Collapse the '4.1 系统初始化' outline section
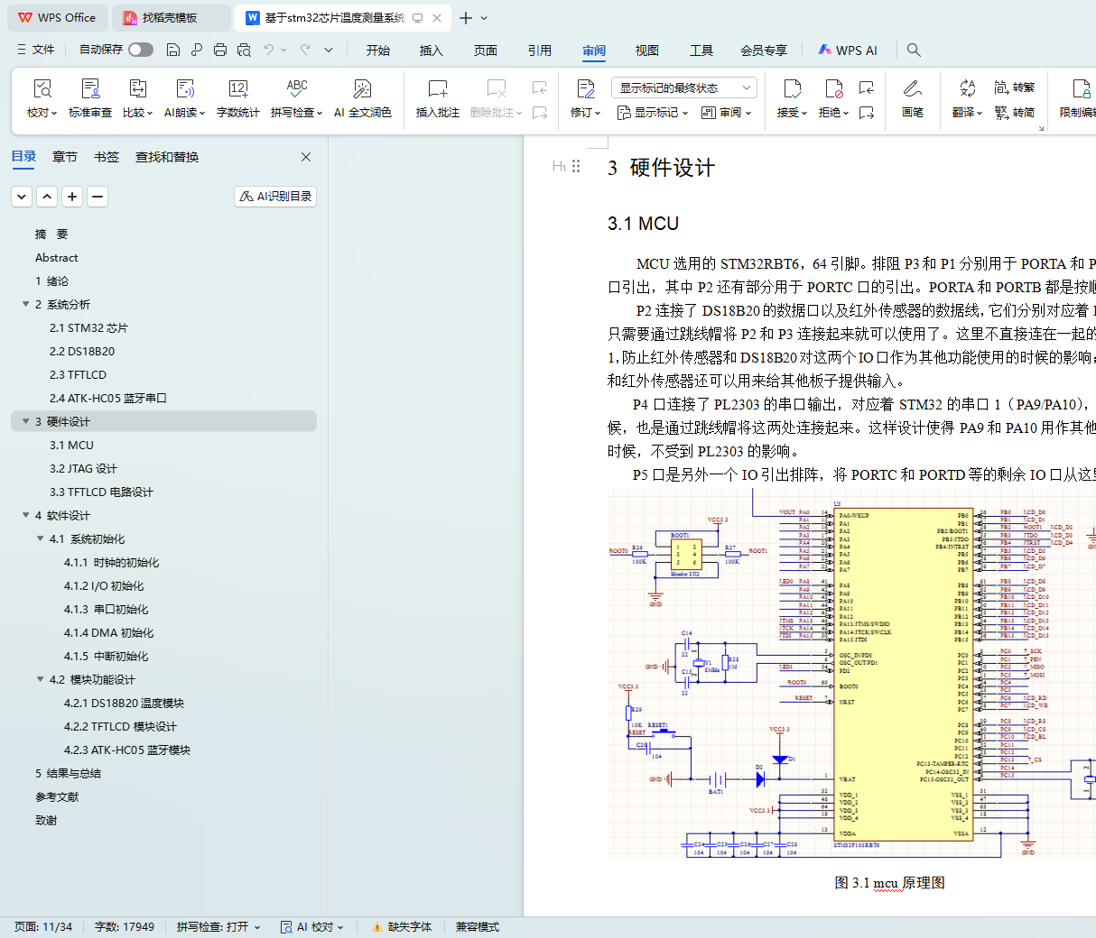 [x=41, y=539]
